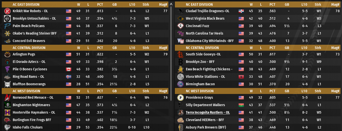Click the scroll up arrow between standings panels
342x131 pixels.
[x=171, y=4]
